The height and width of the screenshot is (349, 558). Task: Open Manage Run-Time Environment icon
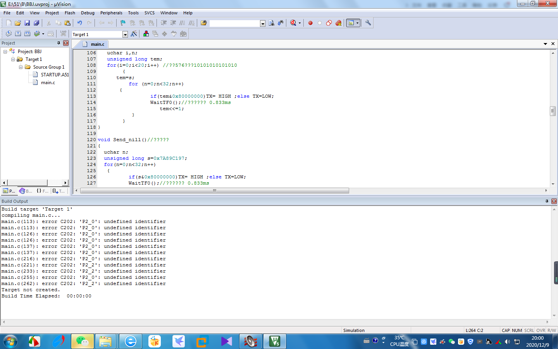165,34
